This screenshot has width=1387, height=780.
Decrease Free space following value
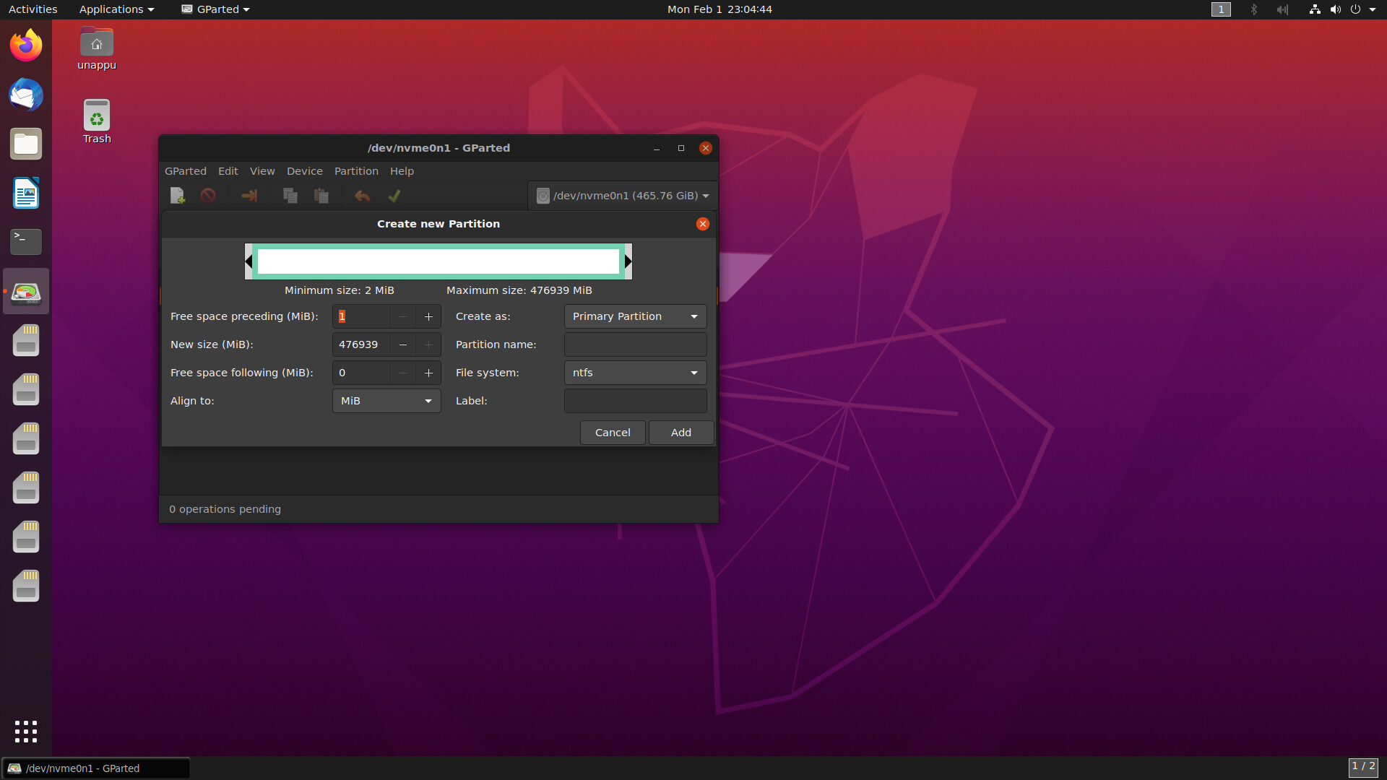coord(403,373)
